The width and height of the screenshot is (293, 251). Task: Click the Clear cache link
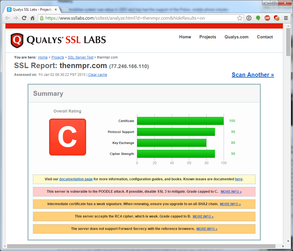pos(97,75)
